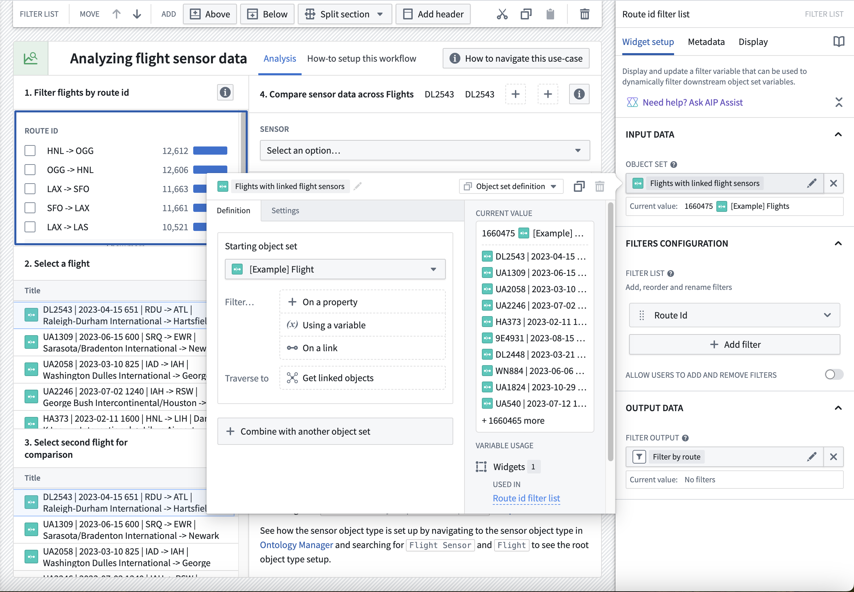Click the info icon beside Filter flights heading

225,92
